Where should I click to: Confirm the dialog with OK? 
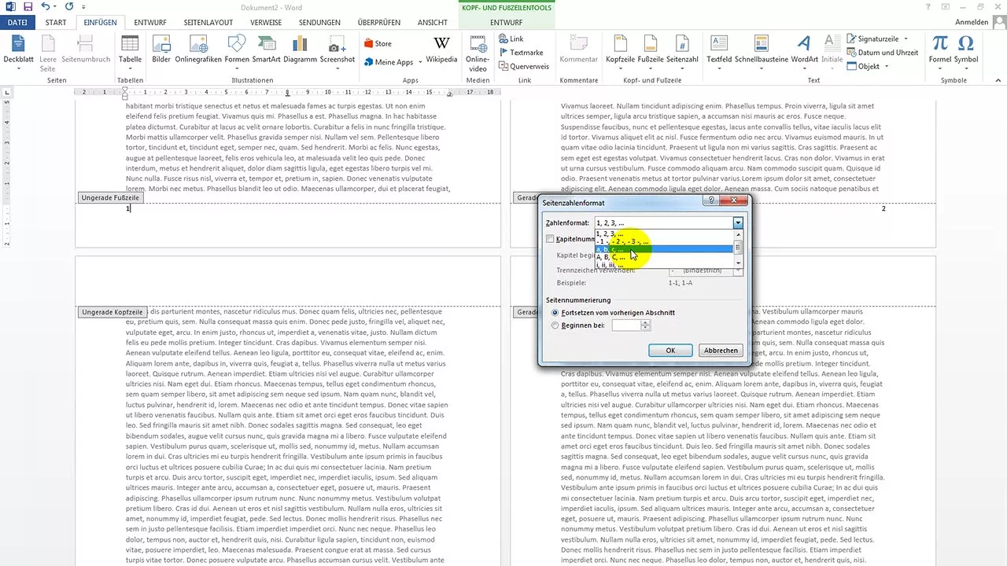[x=670, y=350]
